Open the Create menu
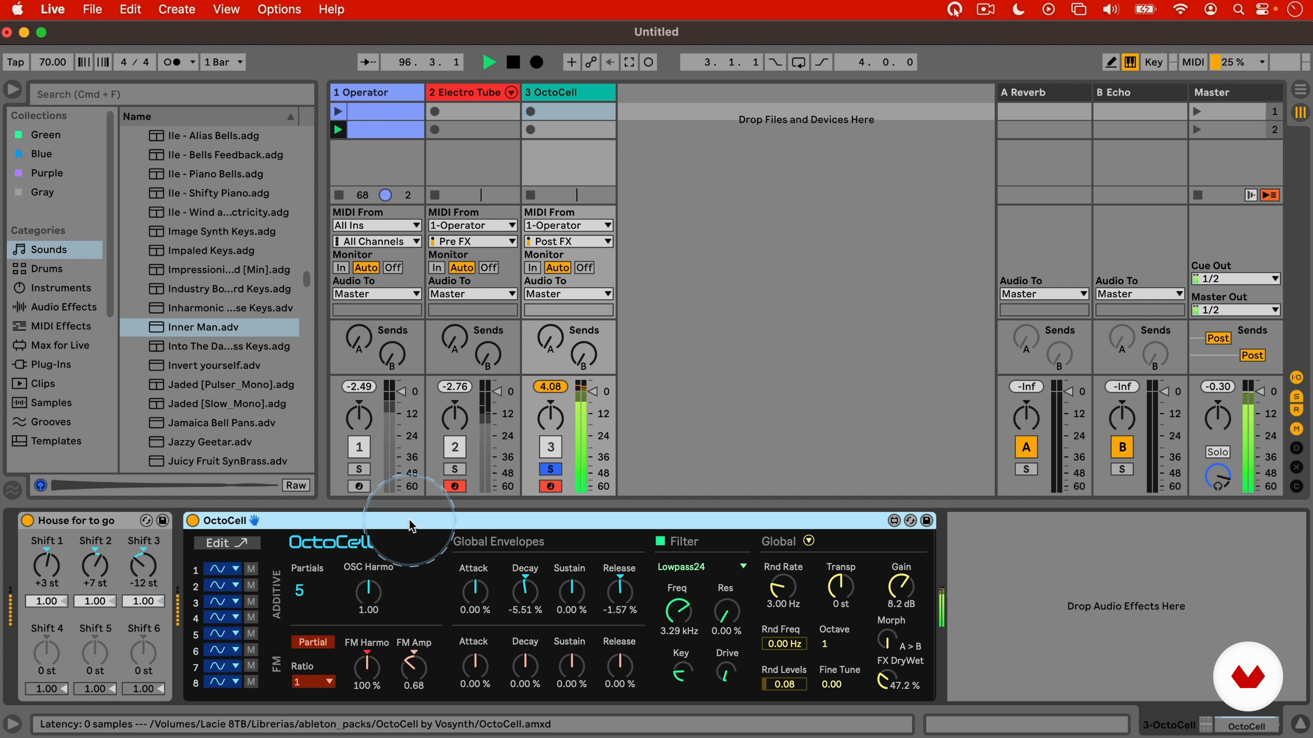 pyautogui.click(x=176, y=9)
